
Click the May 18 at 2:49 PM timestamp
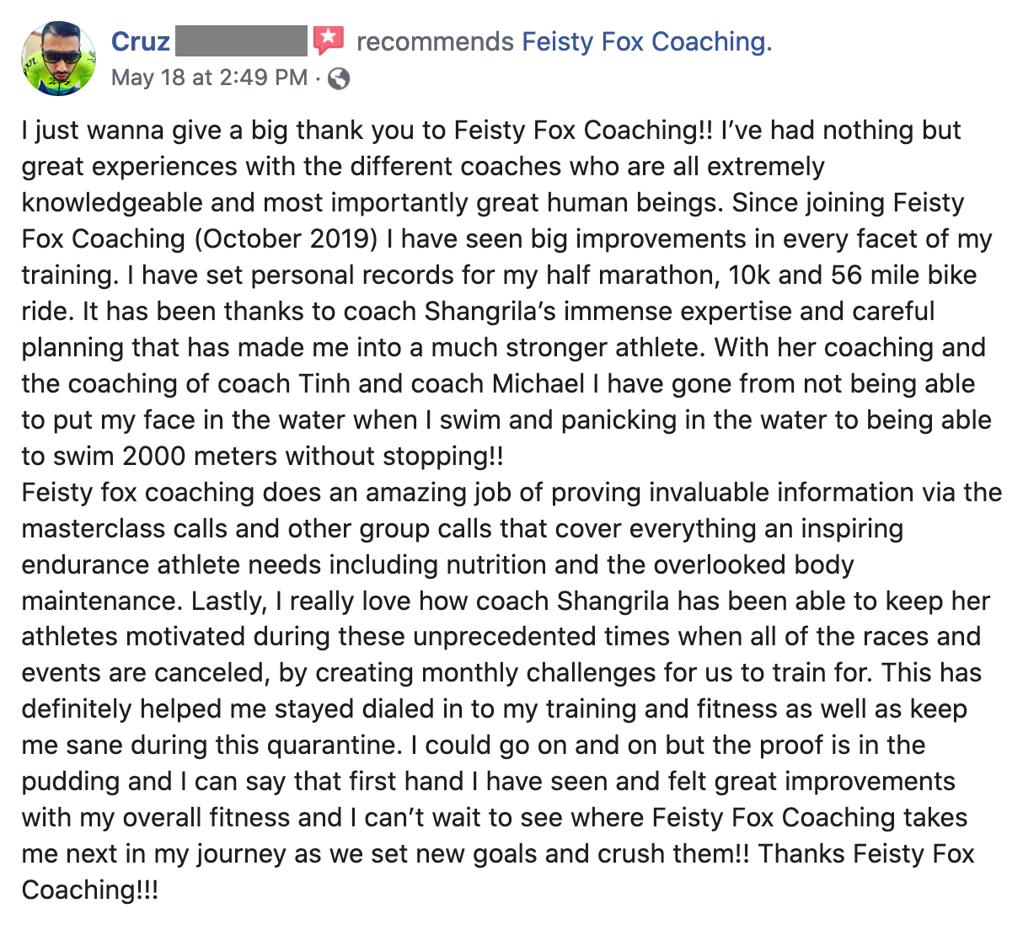(209, 77)
